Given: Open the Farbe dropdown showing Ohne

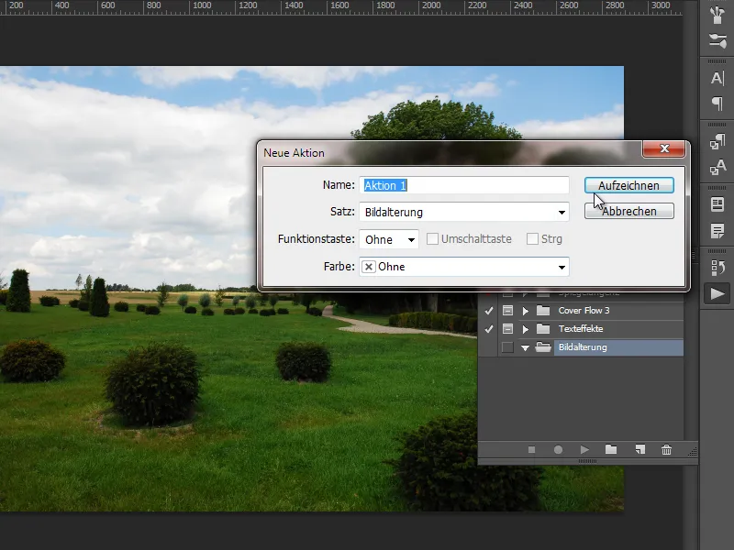Looking at the screenshot, I should (x=464, y=267).
